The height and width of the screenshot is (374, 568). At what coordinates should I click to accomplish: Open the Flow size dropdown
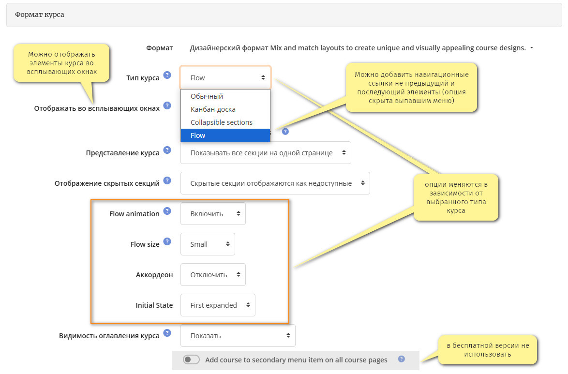[208, 244]
